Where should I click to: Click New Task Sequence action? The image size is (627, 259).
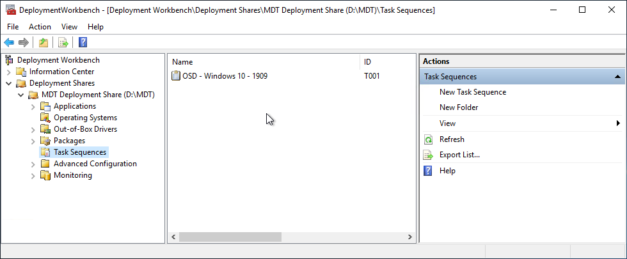click(x=473, y=92)
